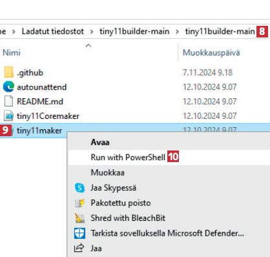The image size is (270, 257).
Task: Click the date in the autounattend row
Action: [210, 87]
